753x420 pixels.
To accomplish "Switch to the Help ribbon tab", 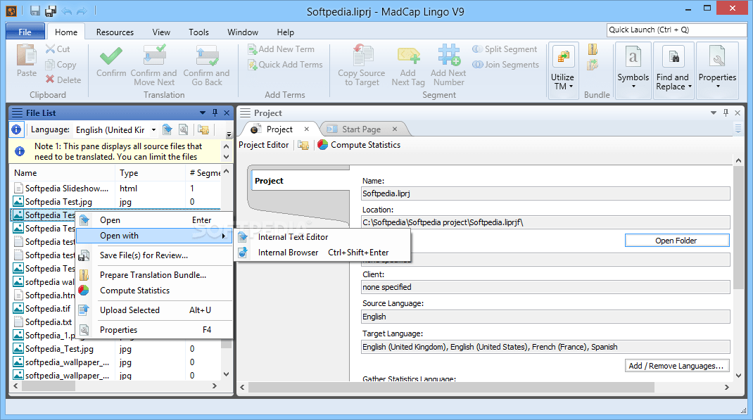I will pyautogui.click(x=285, y=32).
